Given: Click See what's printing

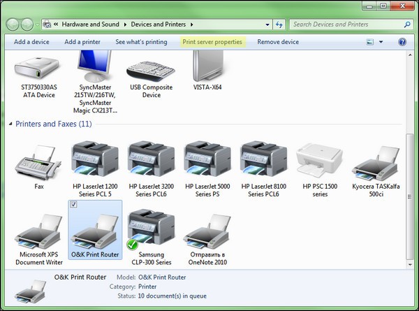Looking at the screenshot, I should (141, 42).
